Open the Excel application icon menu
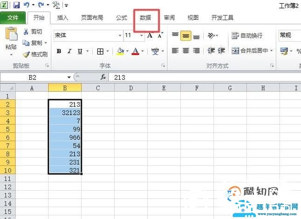 pyautogui.click(x=4, y=5)
